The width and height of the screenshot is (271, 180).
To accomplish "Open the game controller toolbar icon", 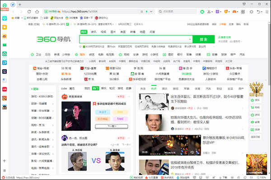I will 234,12.
